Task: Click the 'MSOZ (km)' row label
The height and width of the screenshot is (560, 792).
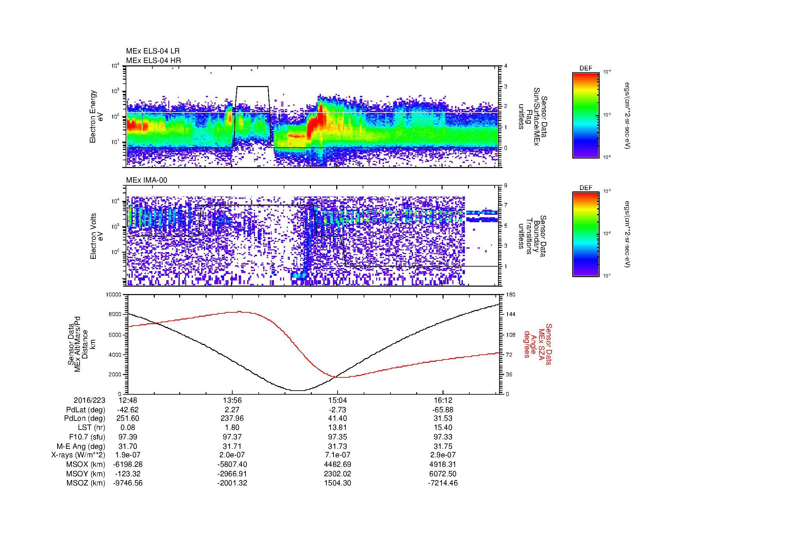Action: pyautogui.click(x=86, y=483)
